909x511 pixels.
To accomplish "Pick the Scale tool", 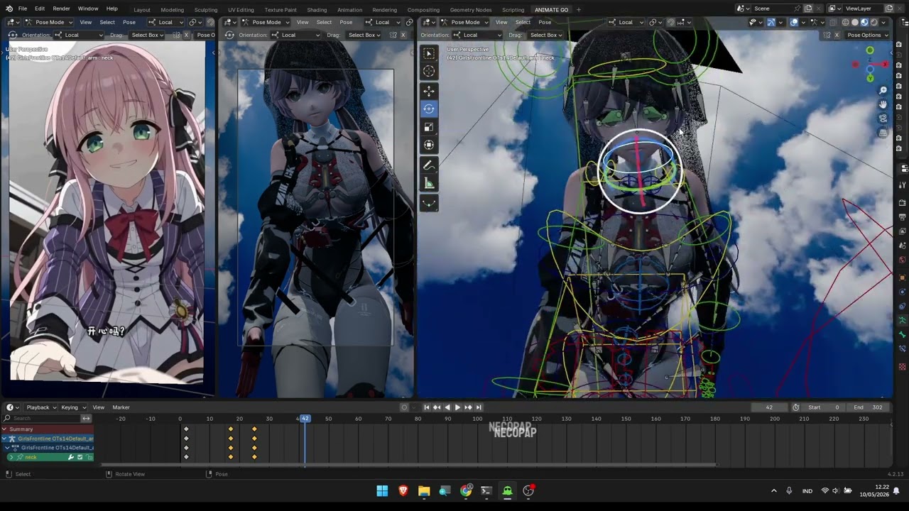I will [x=429, y=127].
